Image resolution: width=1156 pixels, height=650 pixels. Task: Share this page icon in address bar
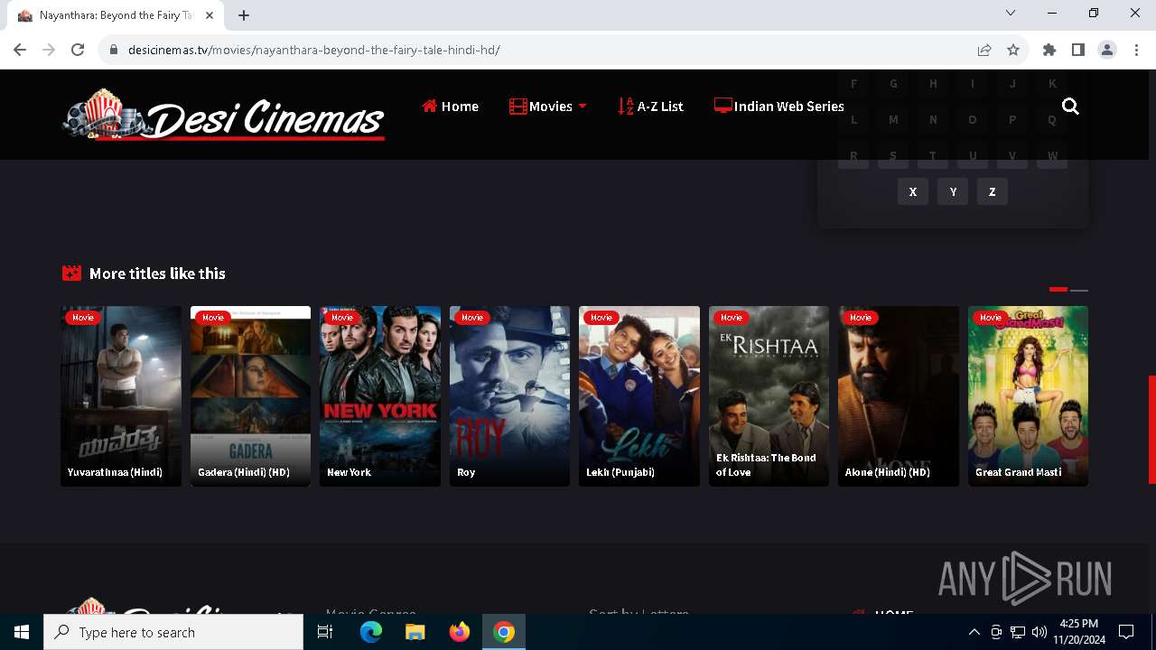point(984,50)
